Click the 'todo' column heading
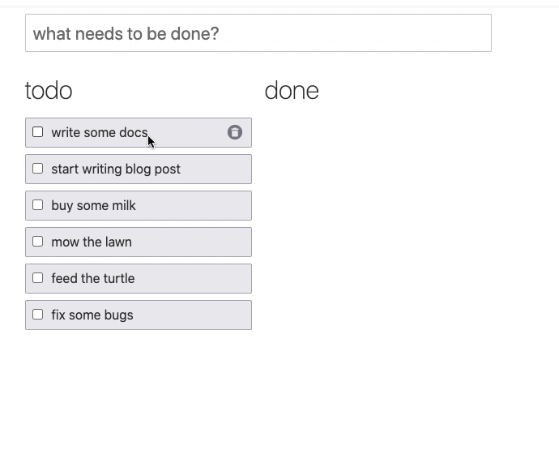 [x=49, y=90]
